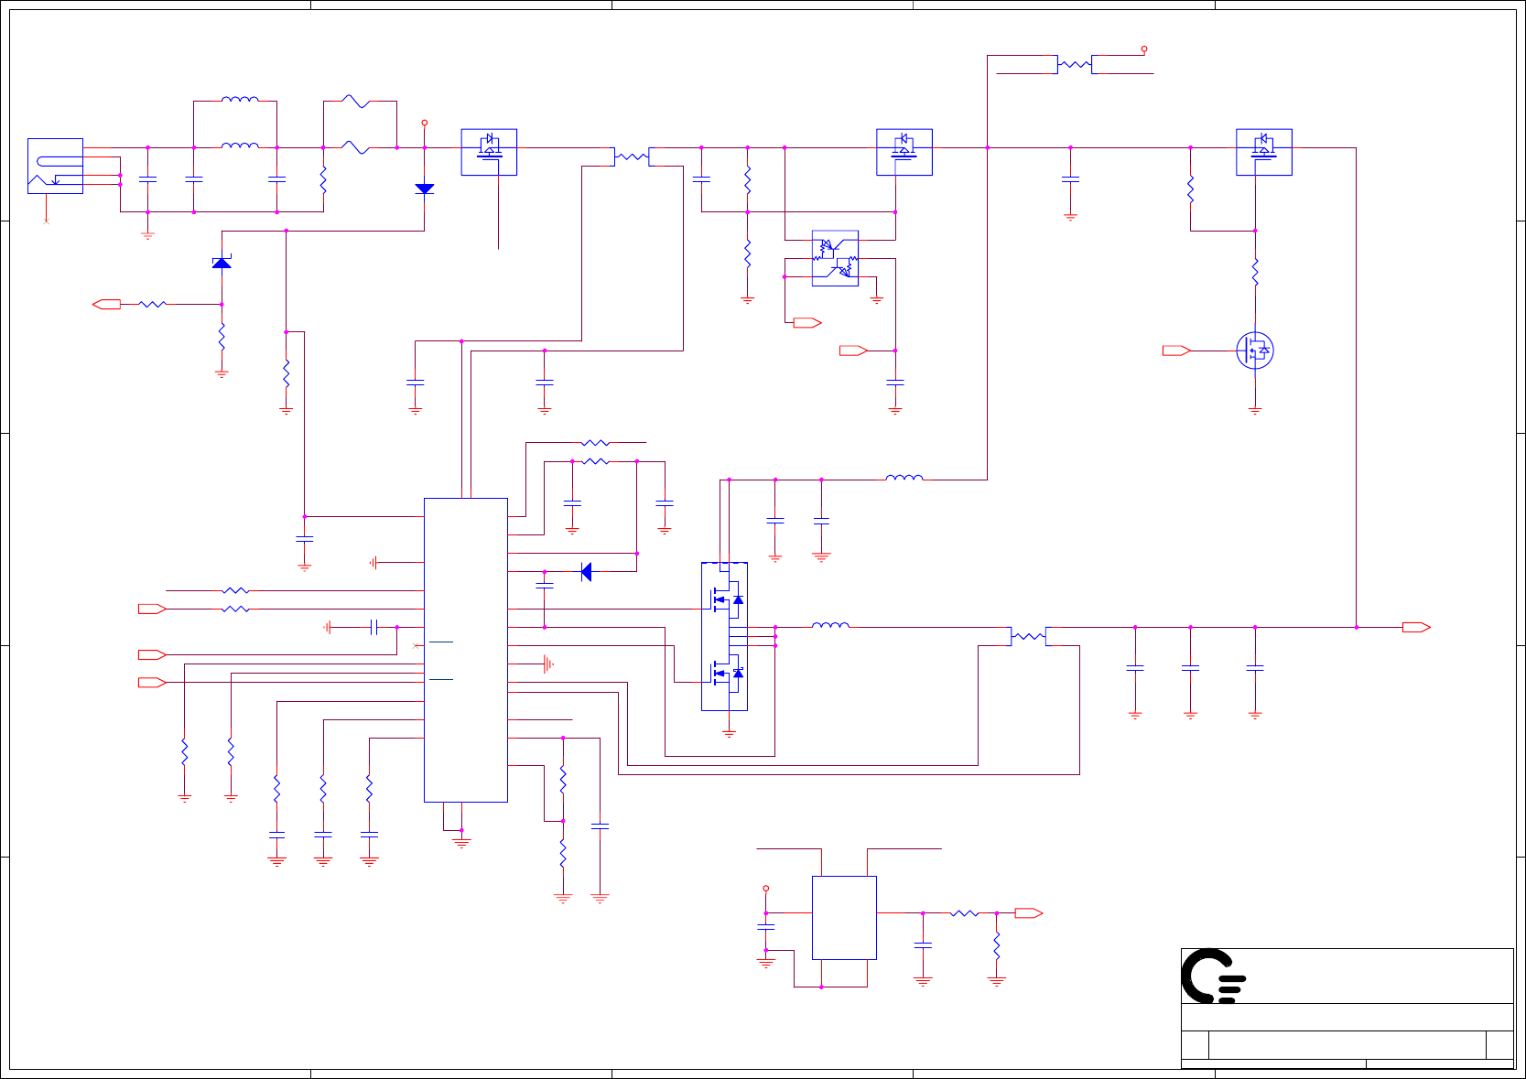Click the resistor beside the top-right test point
Screen dimensions: 1526x1079
pos(1075,64)
